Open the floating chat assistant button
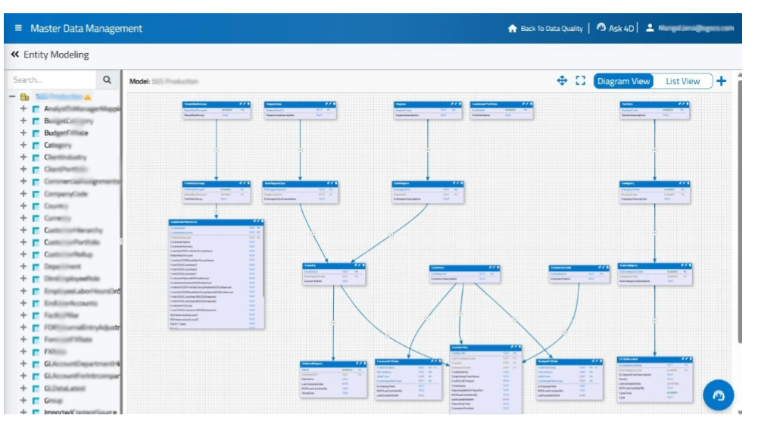The height and width of the screenshot is (434, 758). pos(719,395)
